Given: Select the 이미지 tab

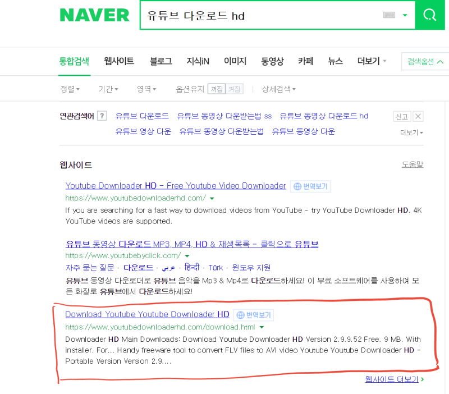Looking at the screenshot, I should (x=235, y=61).
